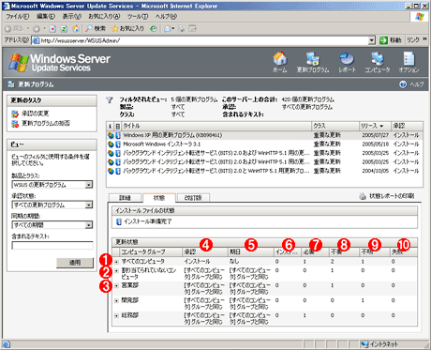Expand the 経理部 group row
This screenshot has height=350, width=431.
coord(116,315)
